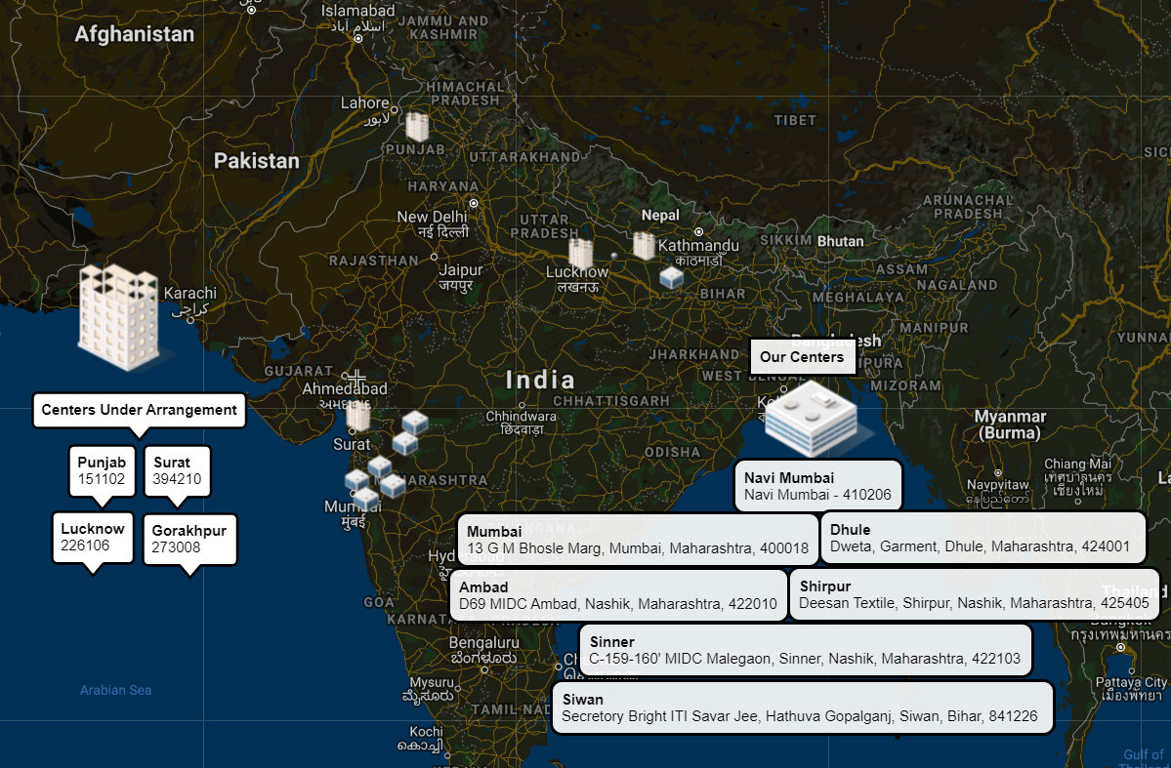Select the Meghalaya state label
The height and width of the screenshot is (768, 1171).
(858, 297)
